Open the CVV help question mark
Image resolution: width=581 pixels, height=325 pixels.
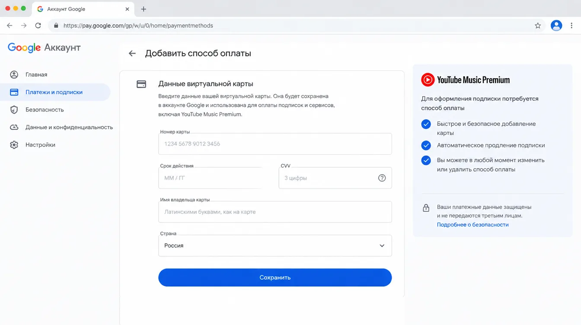[x=382, y=178]
